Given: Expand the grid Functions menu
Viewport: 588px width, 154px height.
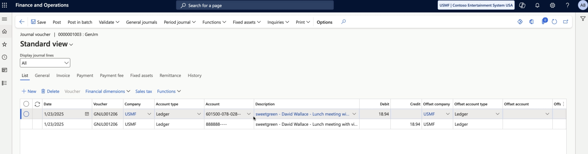Looking at the screenshot, I should (x=169, y=91).
